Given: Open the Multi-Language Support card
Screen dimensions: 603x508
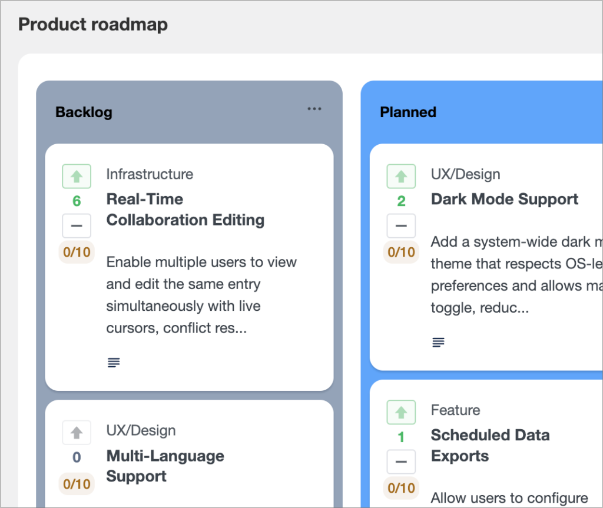Looking at the screenshot, I should (165, 466).
